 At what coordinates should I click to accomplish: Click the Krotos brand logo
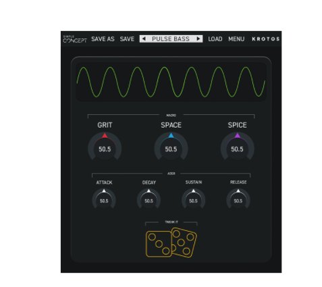click(x=266, y=39)
